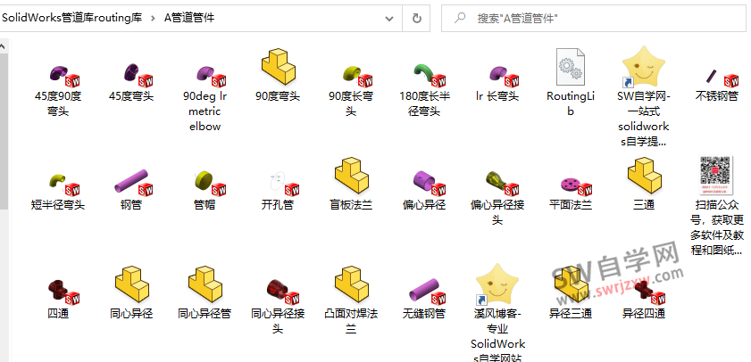Viewport: 751px width, 362px height.
Task: Focus the 搜索"A管道管件" search box
Action: 594,19
